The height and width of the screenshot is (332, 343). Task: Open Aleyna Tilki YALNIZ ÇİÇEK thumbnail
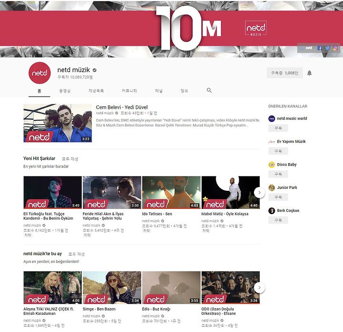52,288
